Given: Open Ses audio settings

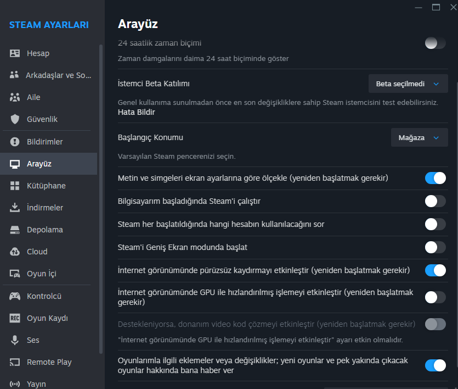Looking at the screenshot, I should pyautogui.click(x=48, y=340).
